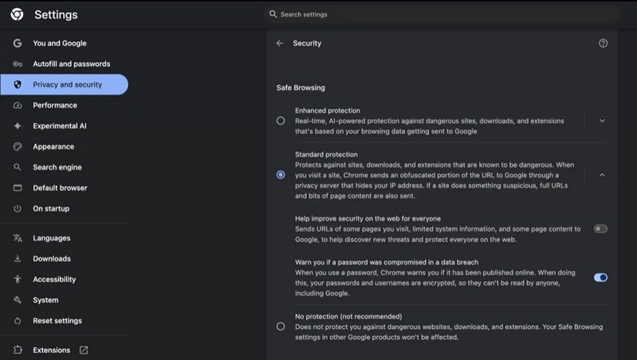Click the Reset settings icon
This screenshot has width=637, height=360.
(18, 321)
